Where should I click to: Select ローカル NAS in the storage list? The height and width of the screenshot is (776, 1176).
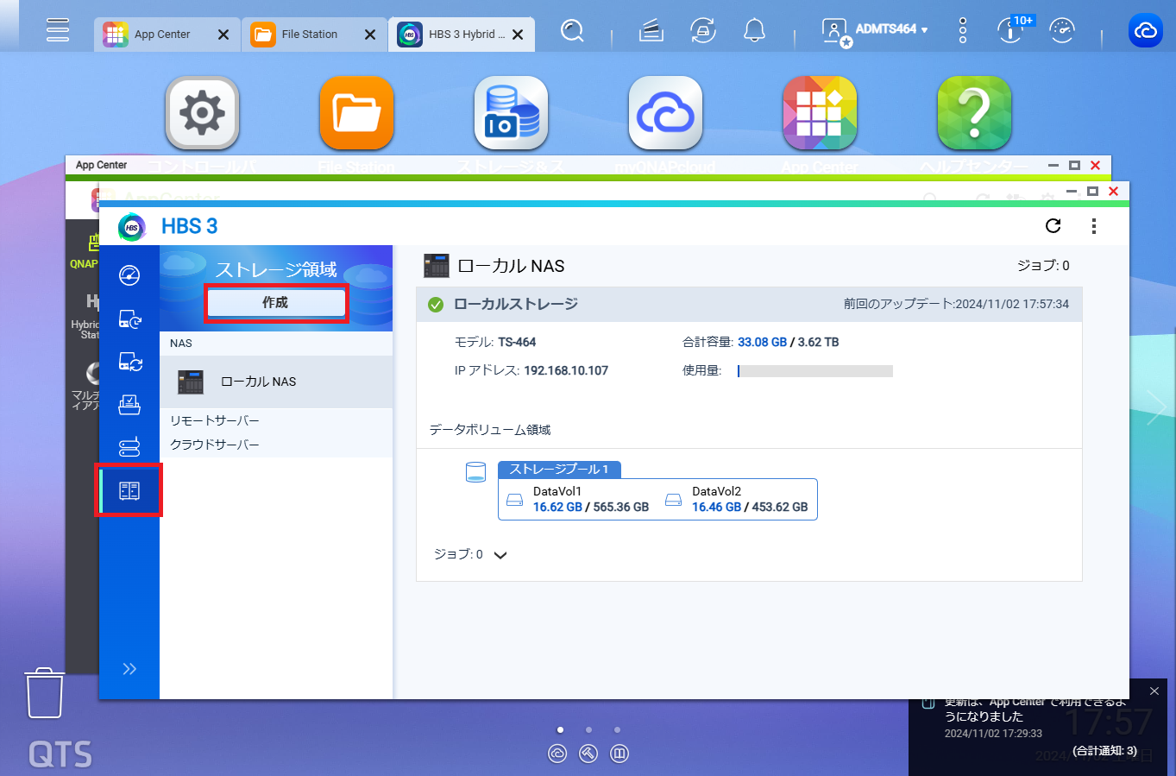(276, 382)
